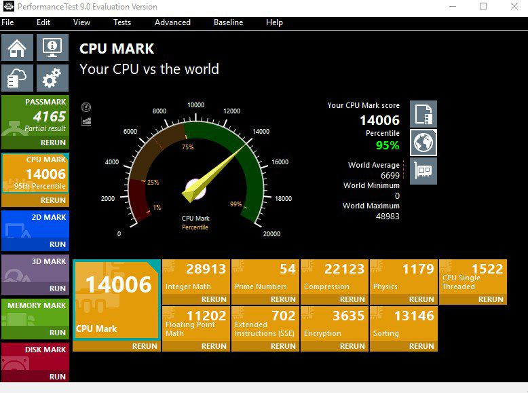Click the 14006 CPU Mark score readout

click(379, 120)
